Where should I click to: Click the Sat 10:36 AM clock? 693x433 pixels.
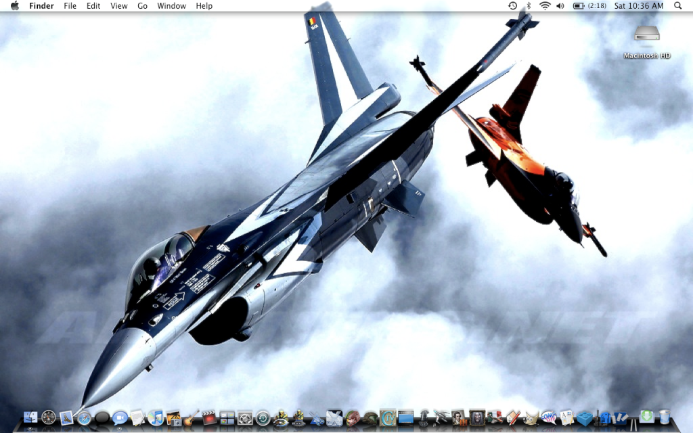[639, 5]
